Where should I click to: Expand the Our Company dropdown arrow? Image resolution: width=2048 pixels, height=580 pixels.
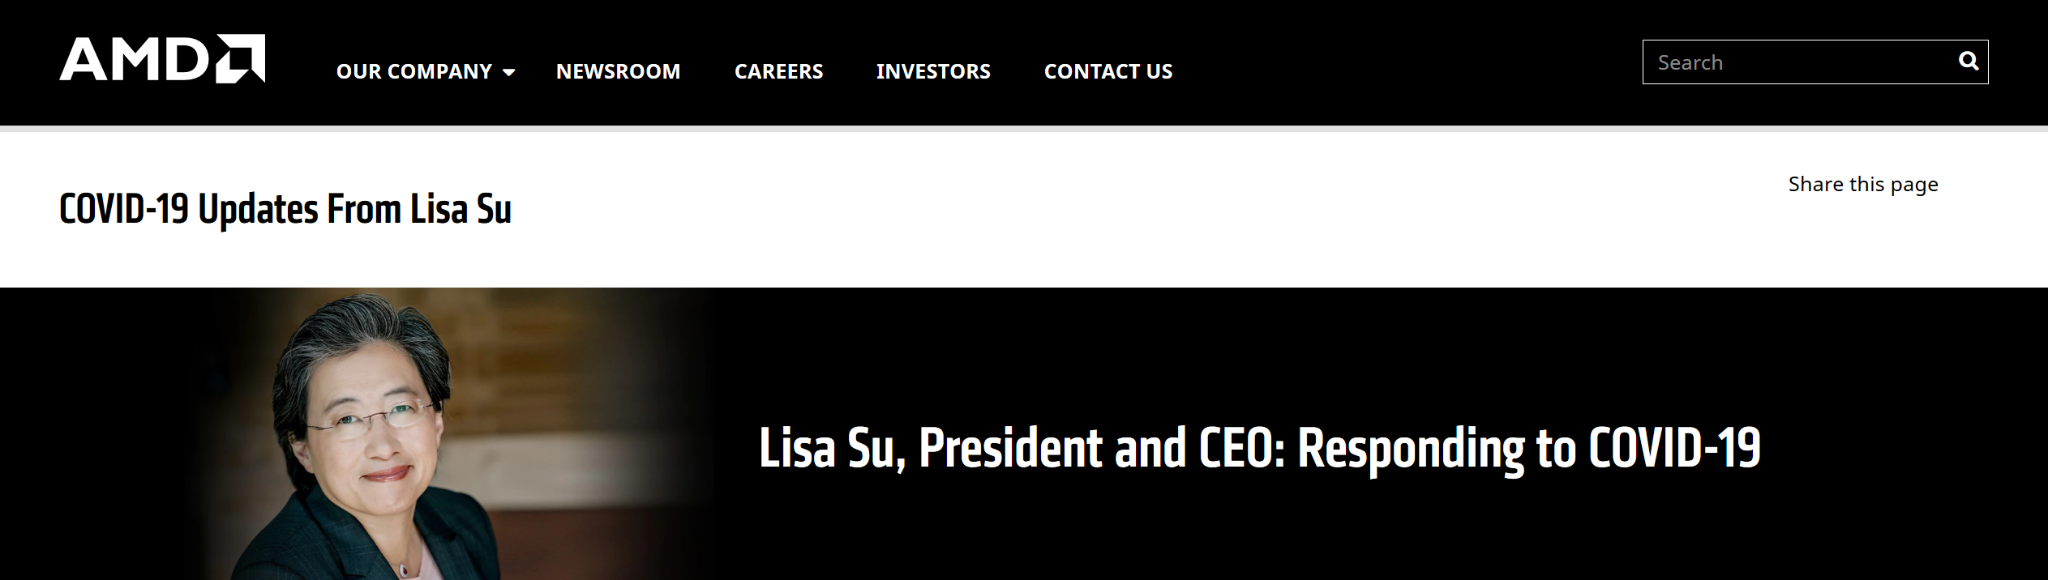(509, 72)
